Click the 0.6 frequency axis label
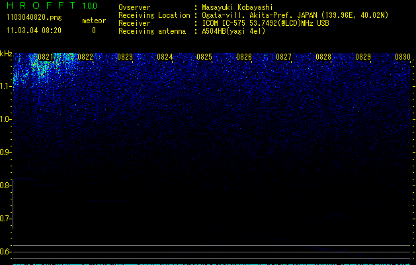The height and width of the screenshot is (265, 416). click(5, 252)
